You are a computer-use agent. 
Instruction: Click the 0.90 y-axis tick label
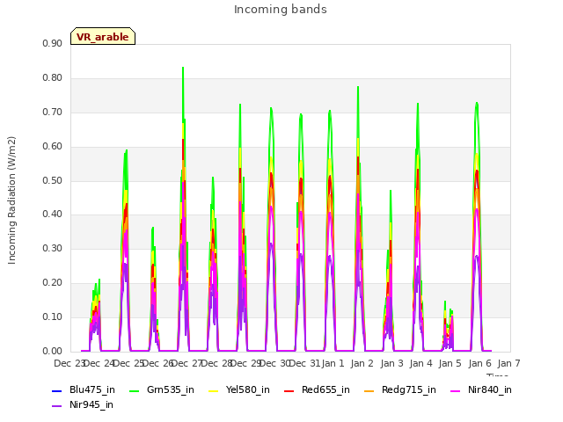pyautogui.click(x=53, y=44)
